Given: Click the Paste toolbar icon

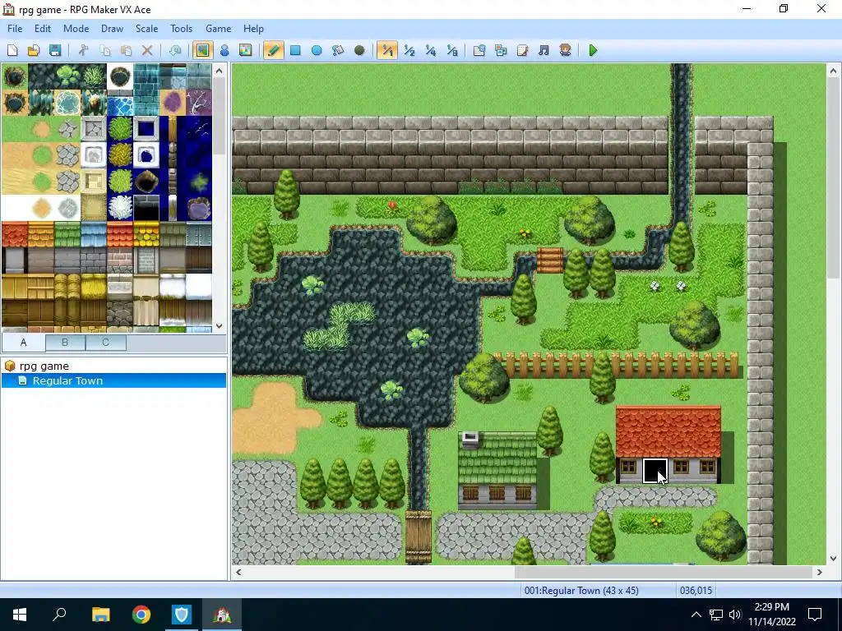Looking at the screenshot, I should [126, 50].
